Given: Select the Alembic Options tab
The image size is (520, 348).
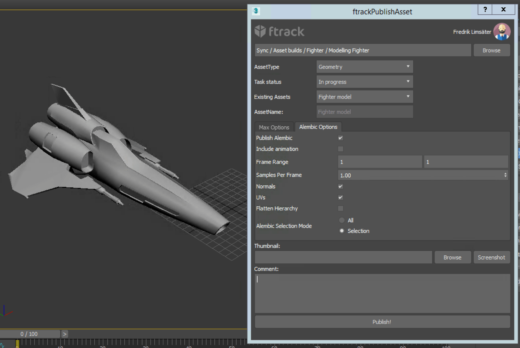Looking at the screenshot, I should pos(318,127).
